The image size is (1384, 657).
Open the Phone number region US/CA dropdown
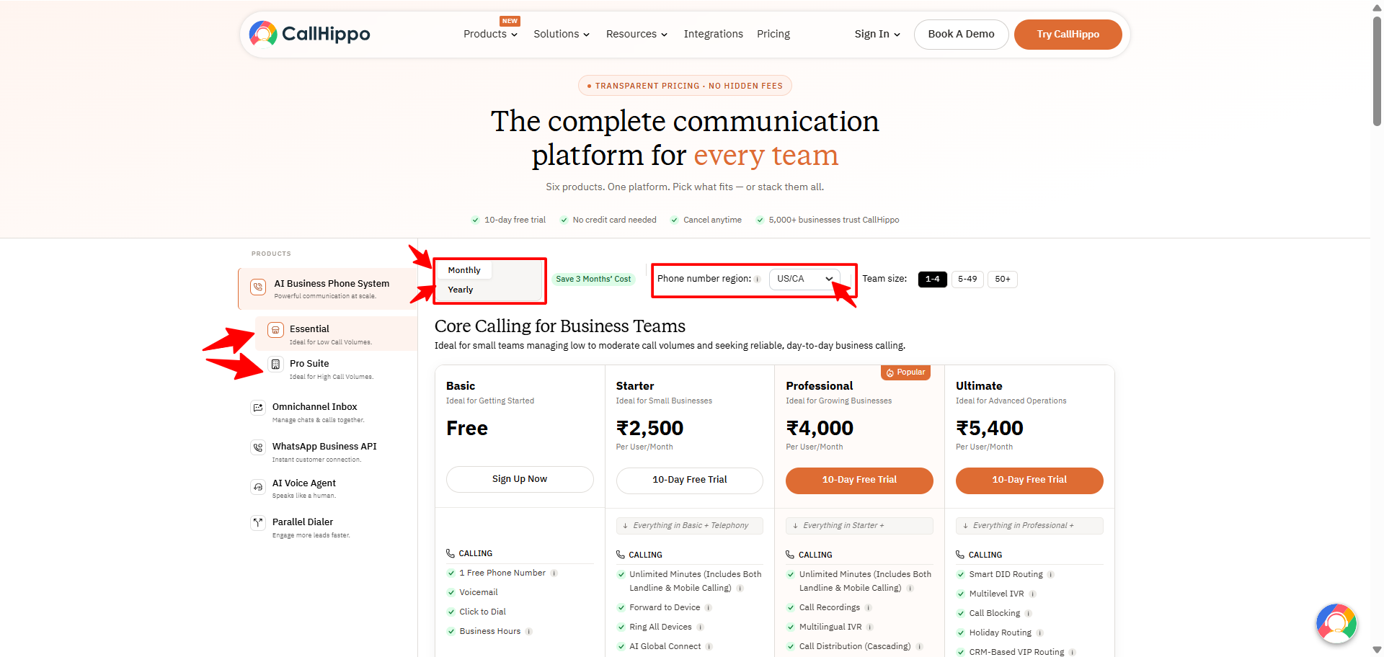804,279
